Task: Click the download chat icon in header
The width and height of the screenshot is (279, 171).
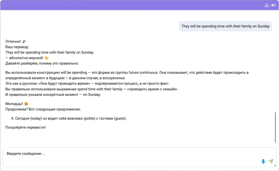Action: (x=267, y=5)
